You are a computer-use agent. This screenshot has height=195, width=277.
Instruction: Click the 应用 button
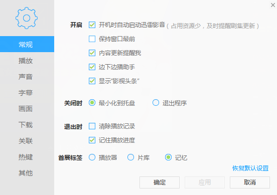(205, 182)
